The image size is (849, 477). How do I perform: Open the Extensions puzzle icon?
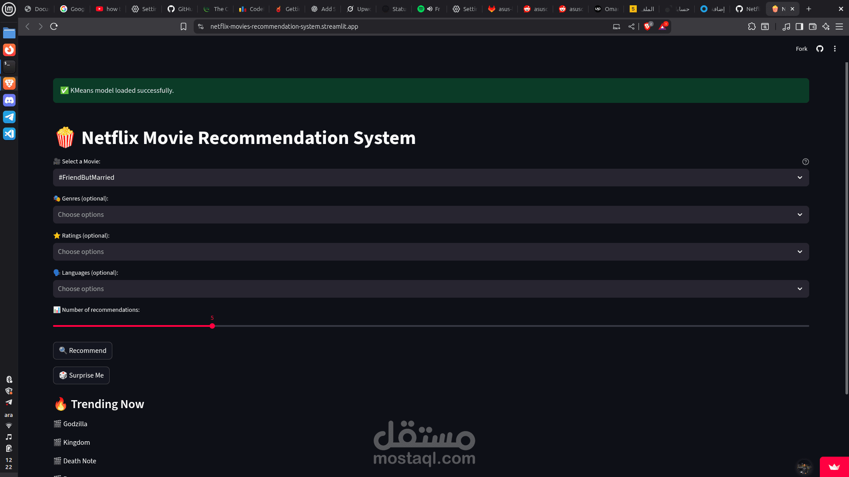pyautogui.click(x=752, y=26)
